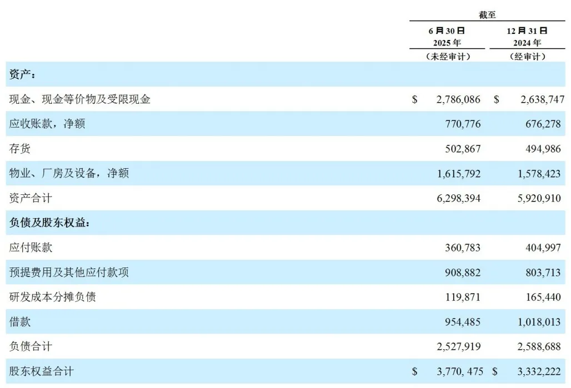Click the 908,882 accrued expenses value
The image size is (571, 388).
coord(459,273)
